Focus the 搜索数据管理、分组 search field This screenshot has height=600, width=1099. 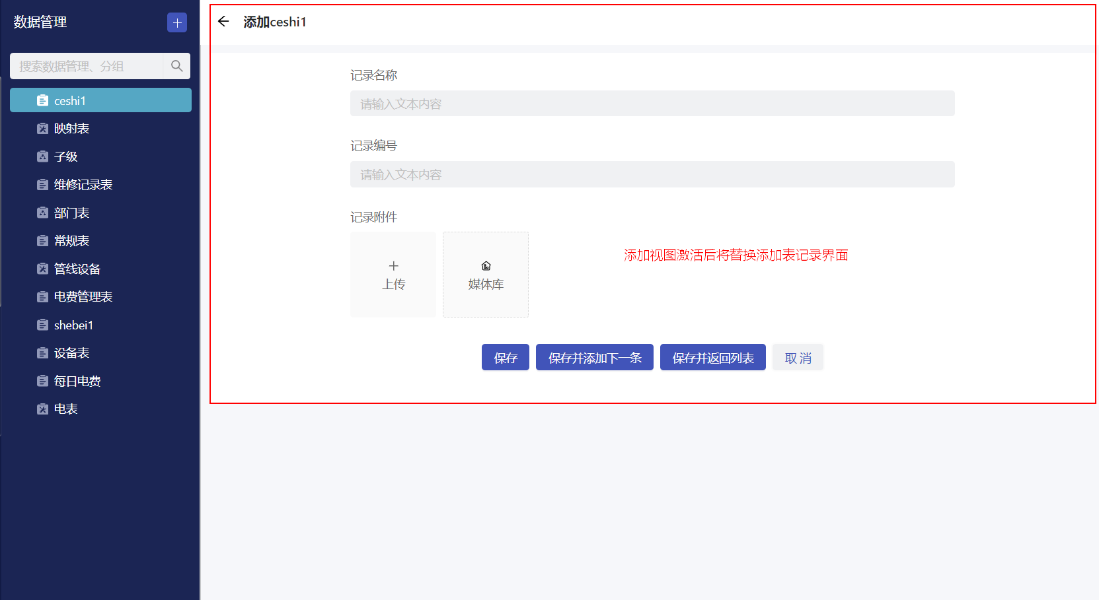87,66
